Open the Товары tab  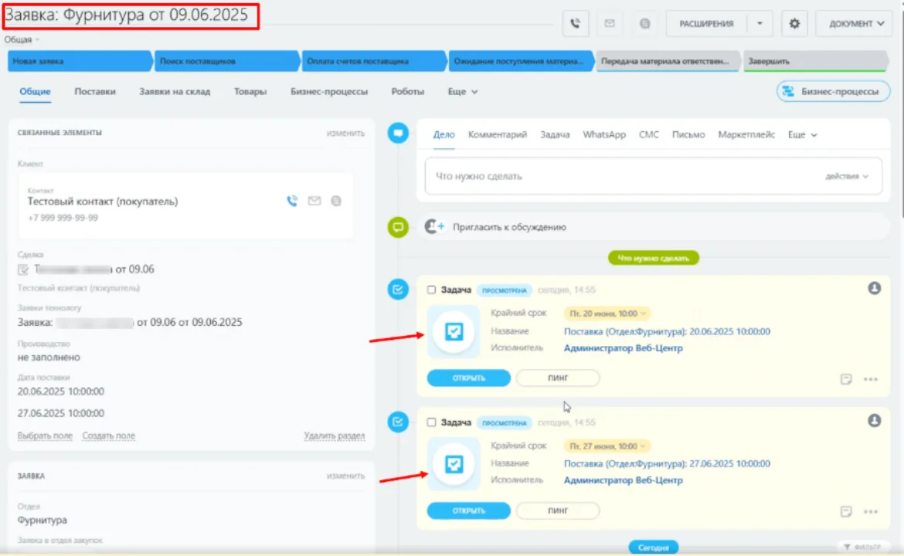tap(250, 92)
